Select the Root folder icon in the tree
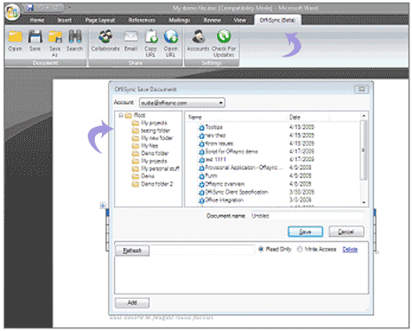The height and width of the screenshot is (331, 412). coord(128,116)
